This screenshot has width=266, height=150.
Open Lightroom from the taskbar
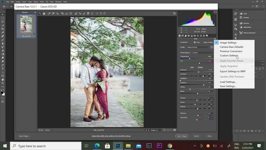click(149, 146)
